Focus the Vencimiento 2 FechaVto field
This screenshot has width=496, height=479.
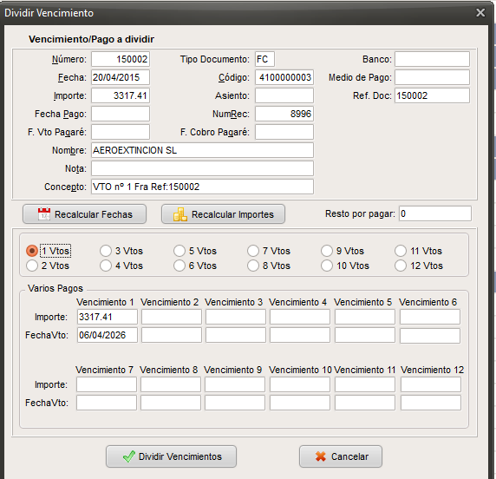click(x=172, y=335)
